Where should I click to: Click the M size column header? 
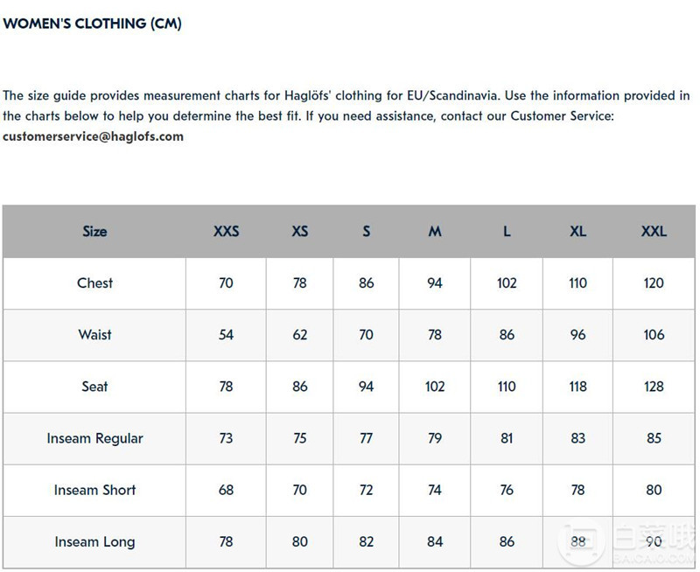pos(434,231)
